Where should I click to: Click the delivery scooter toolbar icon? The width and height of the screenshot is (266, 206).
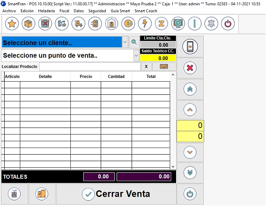pos(62,23)
